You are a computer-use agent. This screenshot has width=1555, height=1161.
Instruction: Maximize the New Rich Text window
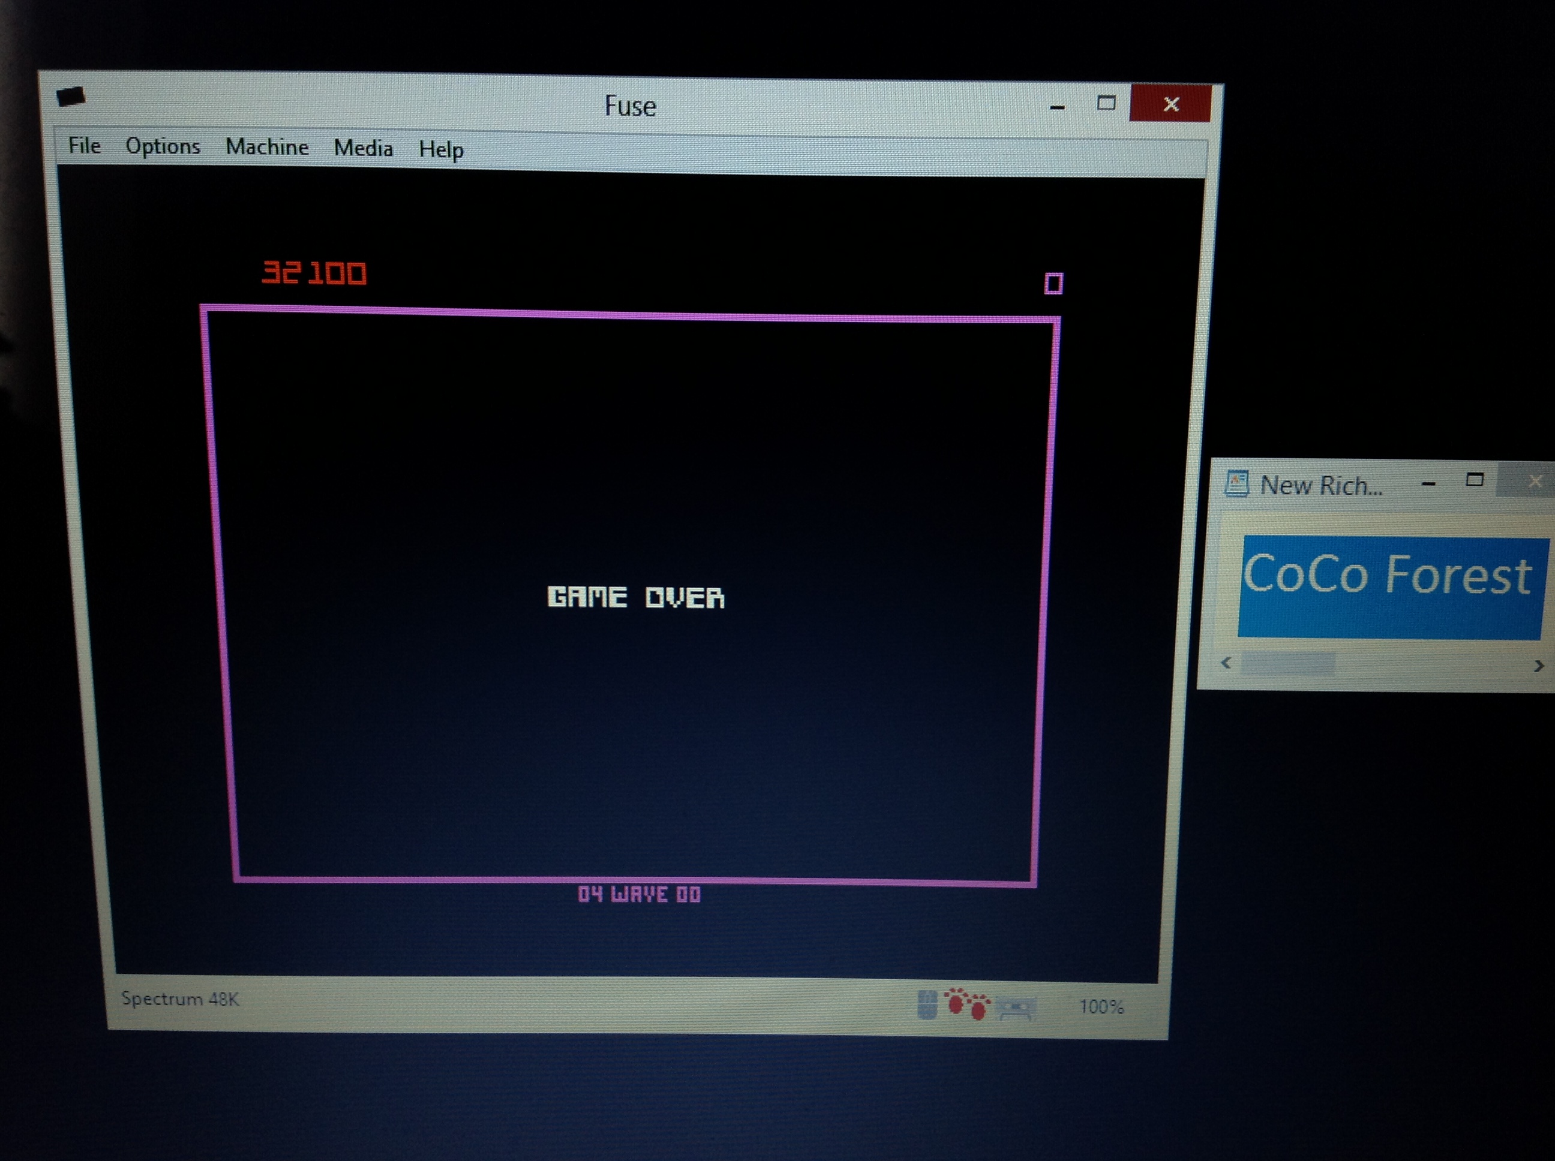point(1474,480)
